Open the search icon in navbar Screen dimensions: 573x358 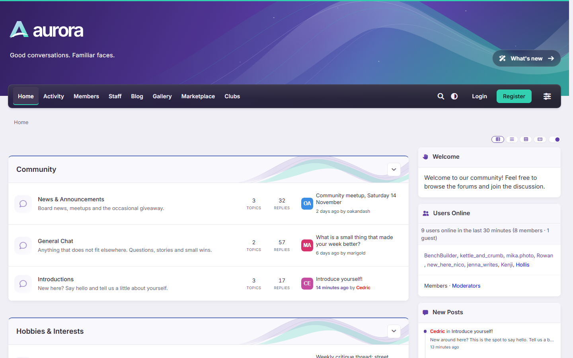(441, 96)
